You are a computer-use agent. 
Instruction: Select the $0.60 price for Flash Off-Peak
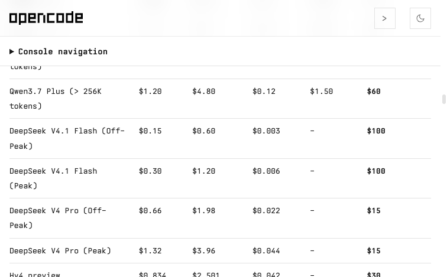pyautogui.click(x=204, y=131)
